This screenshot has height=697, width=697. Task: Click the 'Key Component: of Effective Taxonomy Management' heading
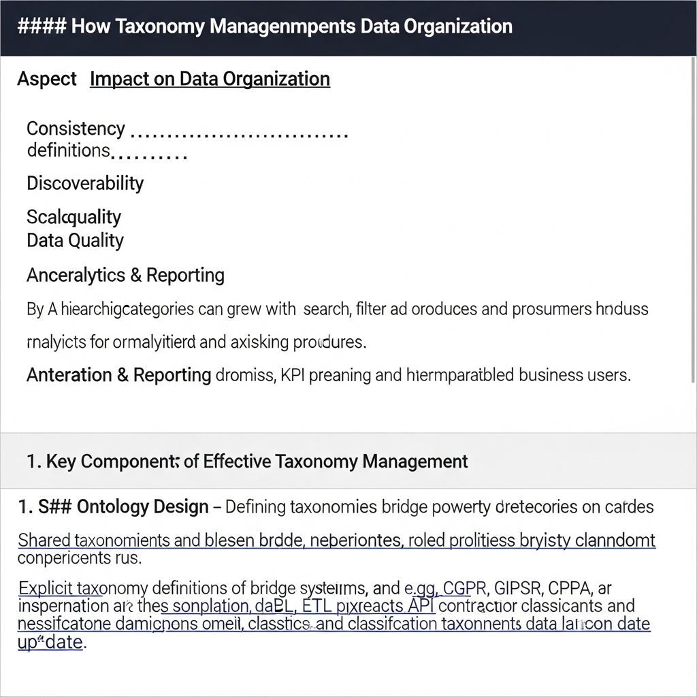pyautogui.click(x=247, y=461)
